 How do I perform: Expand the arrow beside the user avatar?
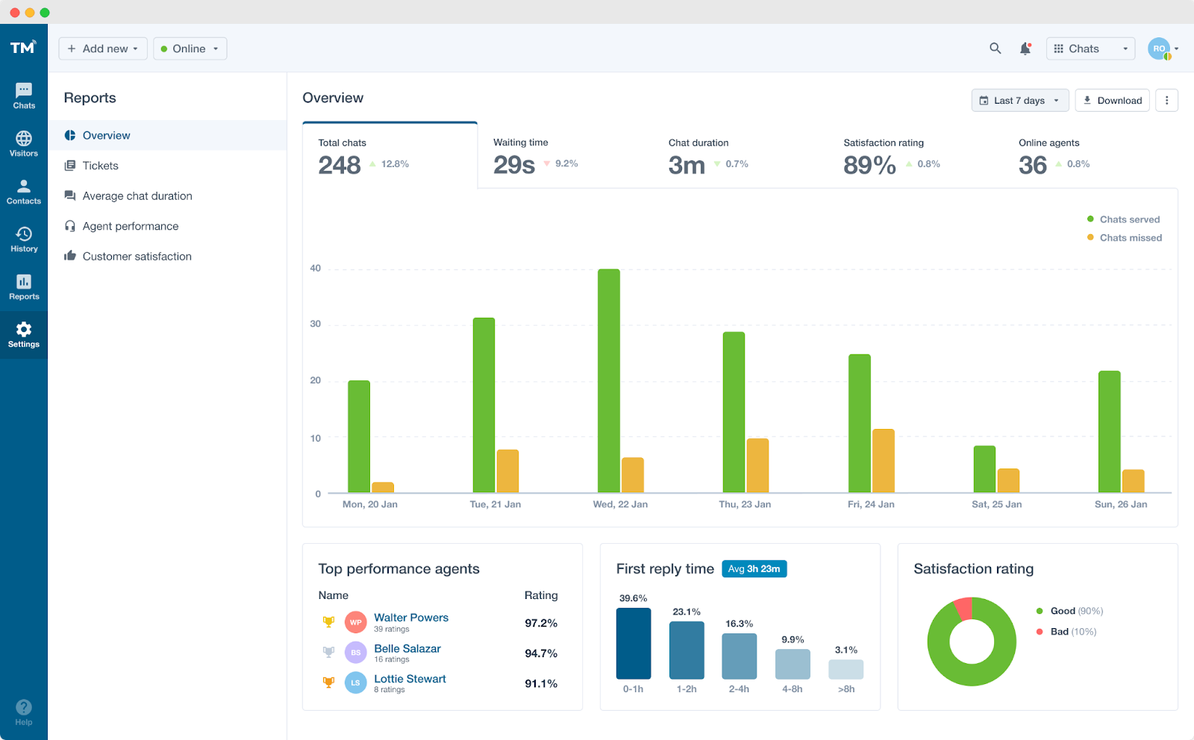[x=1177, y=49]
